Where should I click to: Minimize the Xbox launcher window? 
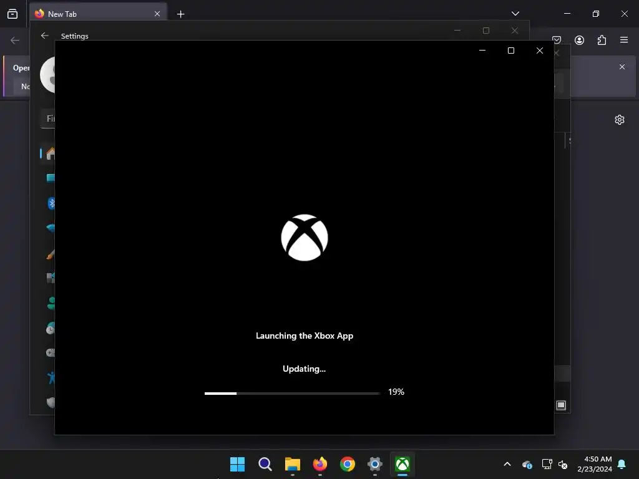482,51
